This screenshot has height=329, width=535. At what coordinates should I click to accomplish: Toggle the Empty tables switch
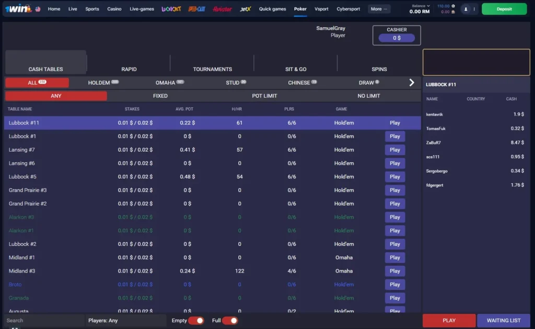196,321
